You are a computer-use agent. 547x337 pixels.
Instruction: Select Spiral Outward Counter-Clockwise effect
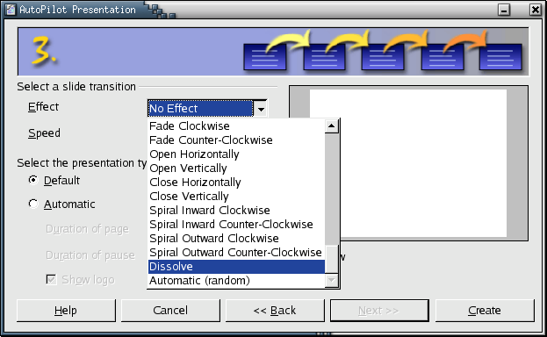click(x=236, y=252)
